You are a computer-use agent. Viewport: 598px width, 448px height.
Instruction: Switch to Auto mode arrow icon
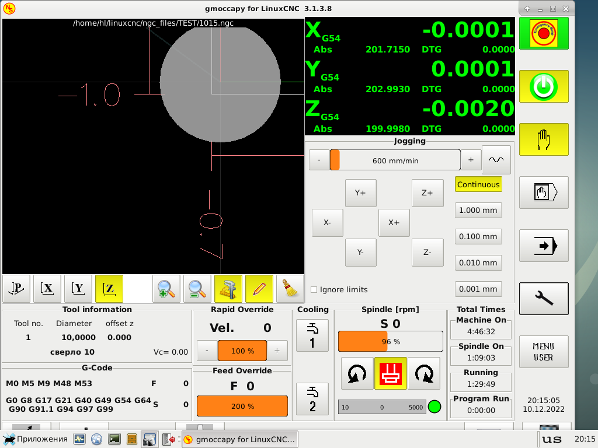[x=544, y=246]
